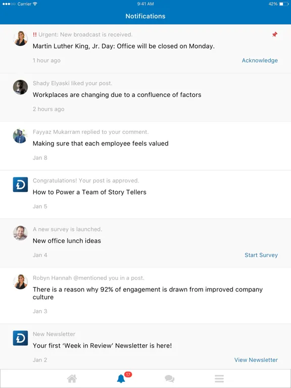Open the chat bubbles messages tab
Image resolution: width=291 pixels, height=388 pixels.
(170, 378)
